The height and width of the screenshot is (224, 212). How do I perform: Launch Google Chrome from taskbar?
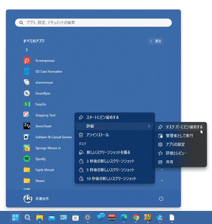(136, 218)
